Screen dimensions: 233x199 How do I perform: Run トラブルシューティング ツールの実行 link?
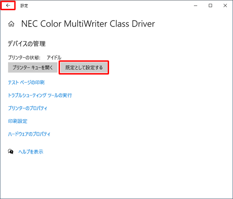(x=40, y=95)
